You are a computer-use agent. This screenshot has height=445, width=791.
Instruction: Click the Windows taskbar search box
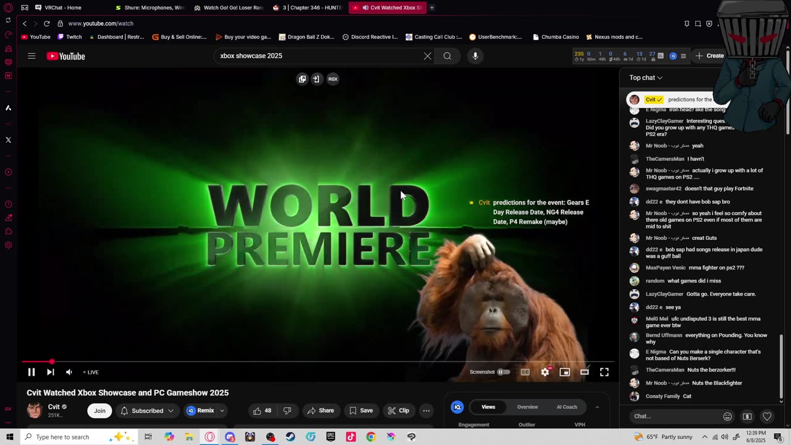click(x=79, y=437)
